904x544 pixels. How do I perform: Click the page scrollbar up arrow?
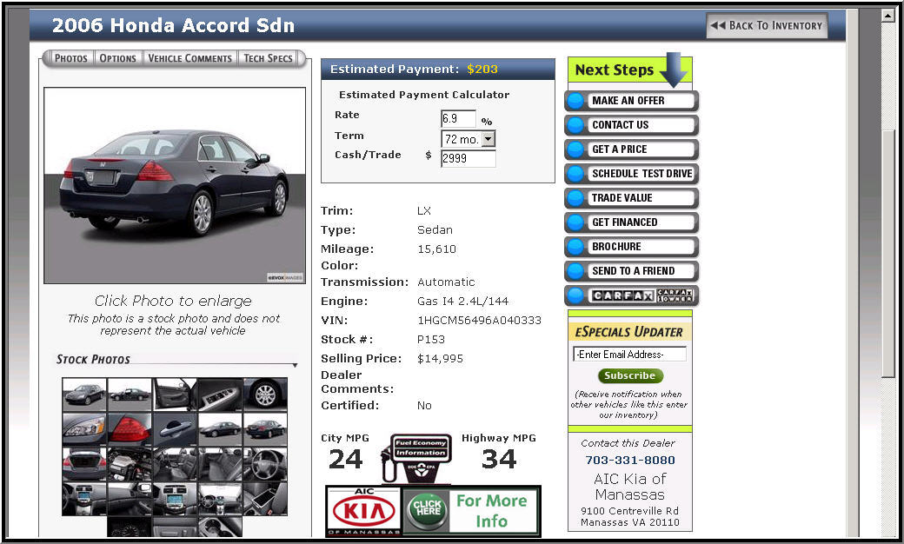887,16
